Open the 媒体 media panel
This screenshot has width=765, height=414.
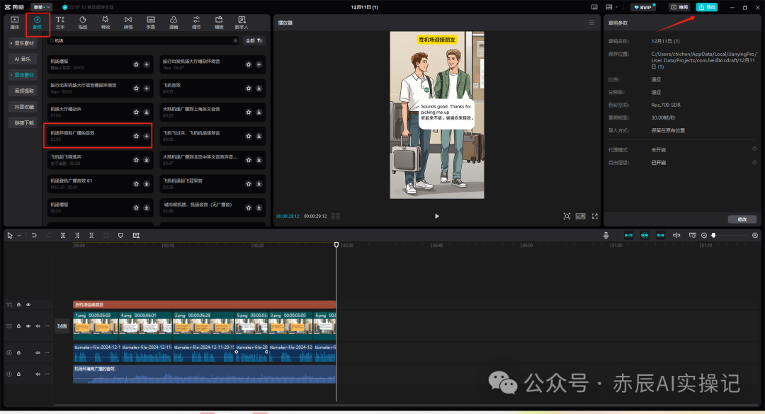coord(14,23)
